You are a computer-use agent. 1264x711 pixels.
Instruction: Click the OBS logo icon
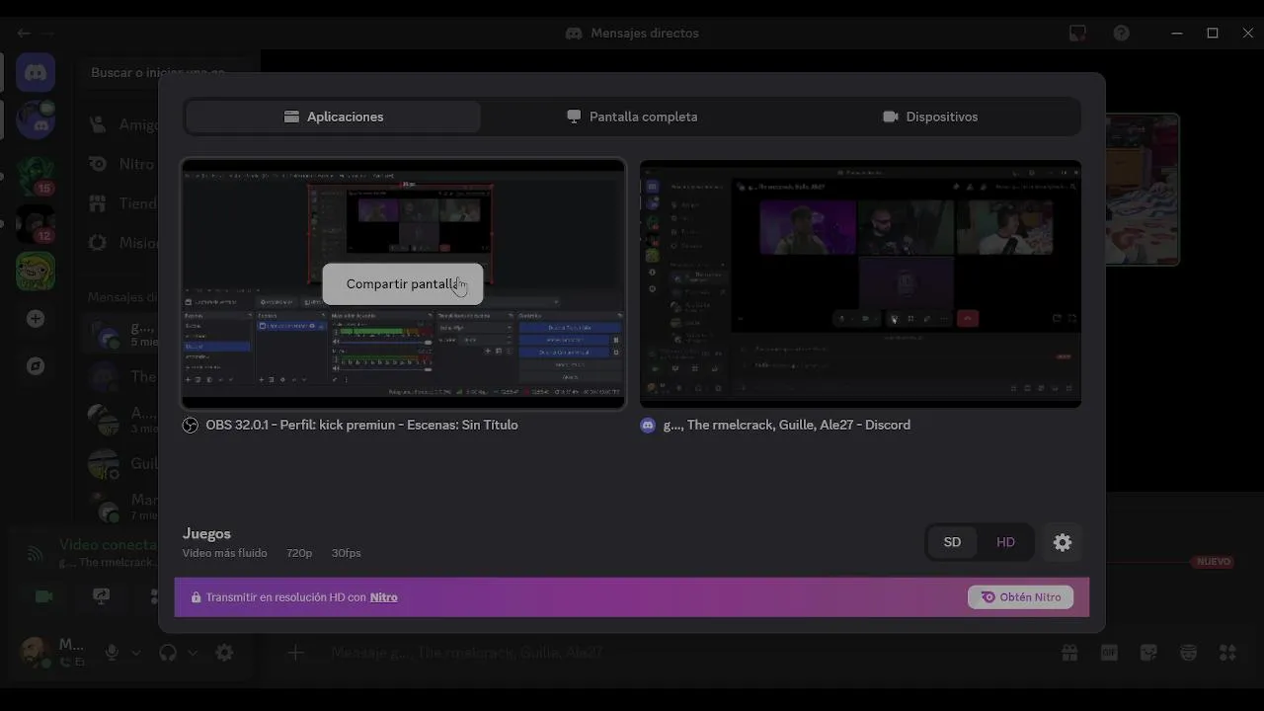tap(191, 425)
